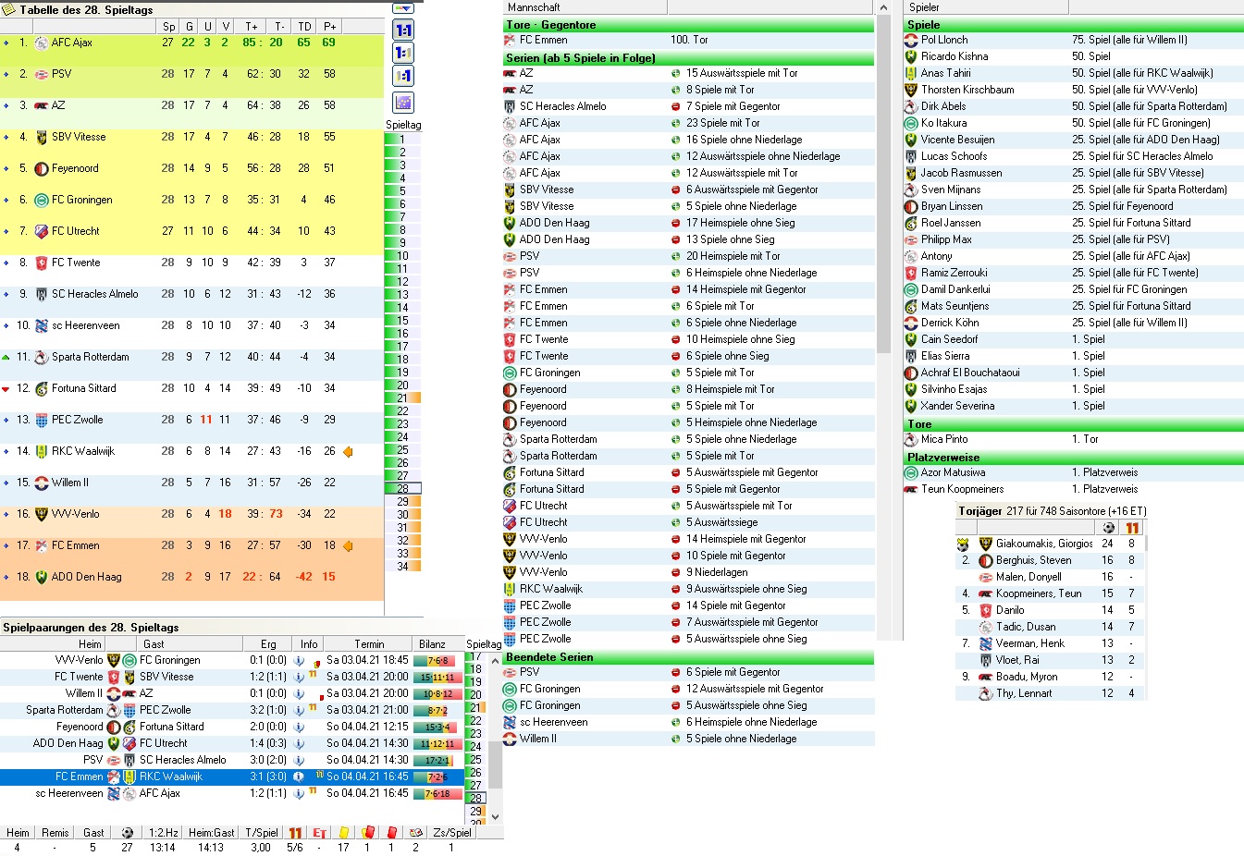
Task: Click the ET own-goal icon in statistics header
Action: [x=319, y=833]
